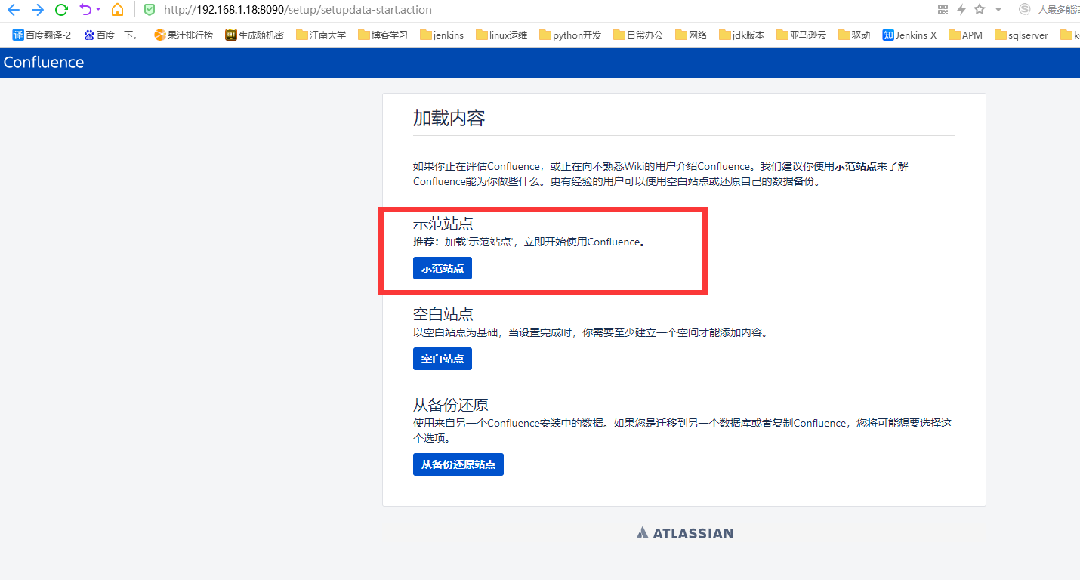This screenshot has height=580, width=1080.
Task: Click the Atlassian logo in the footer
Action: [x=684, y=533]
